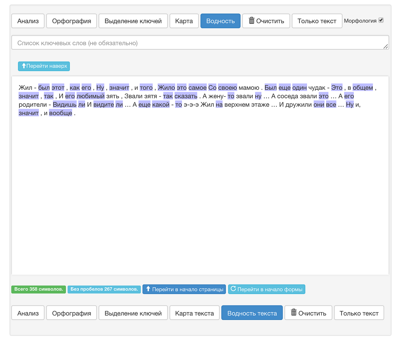Click the word 'родители' in text
The width and height of the screenshot is (405, 342).
point(33,105)
